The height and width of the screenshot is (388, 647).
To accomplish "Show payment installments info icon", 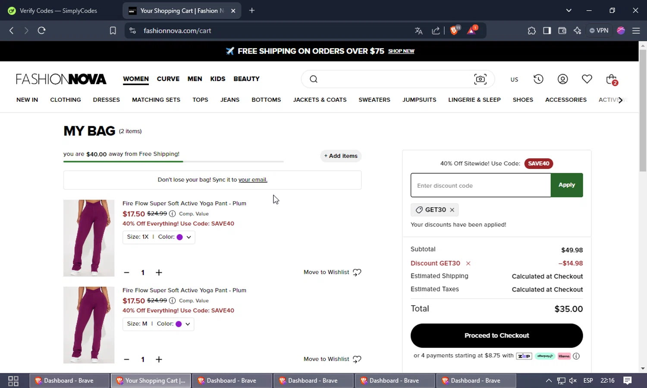I will [576, 356].
